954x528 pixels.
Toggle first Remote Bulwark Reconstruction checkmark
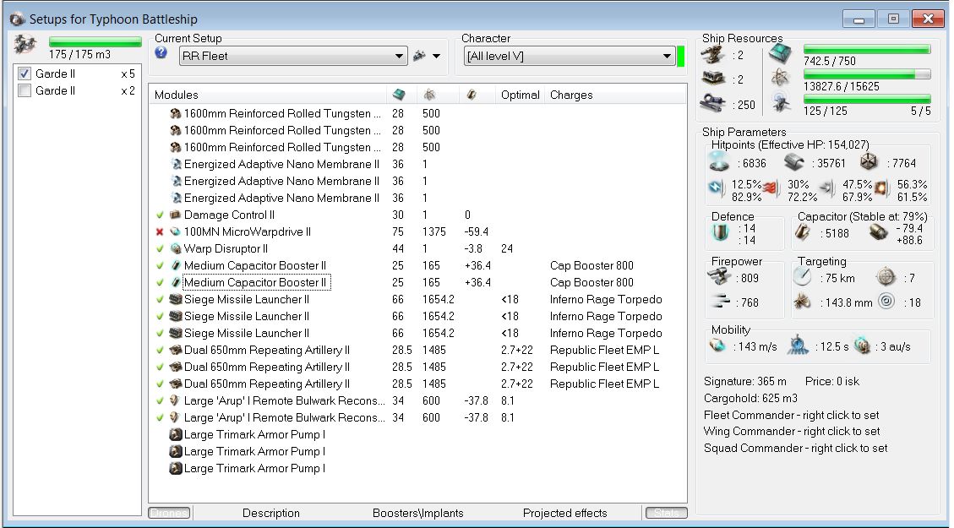[x=160, y=400]
